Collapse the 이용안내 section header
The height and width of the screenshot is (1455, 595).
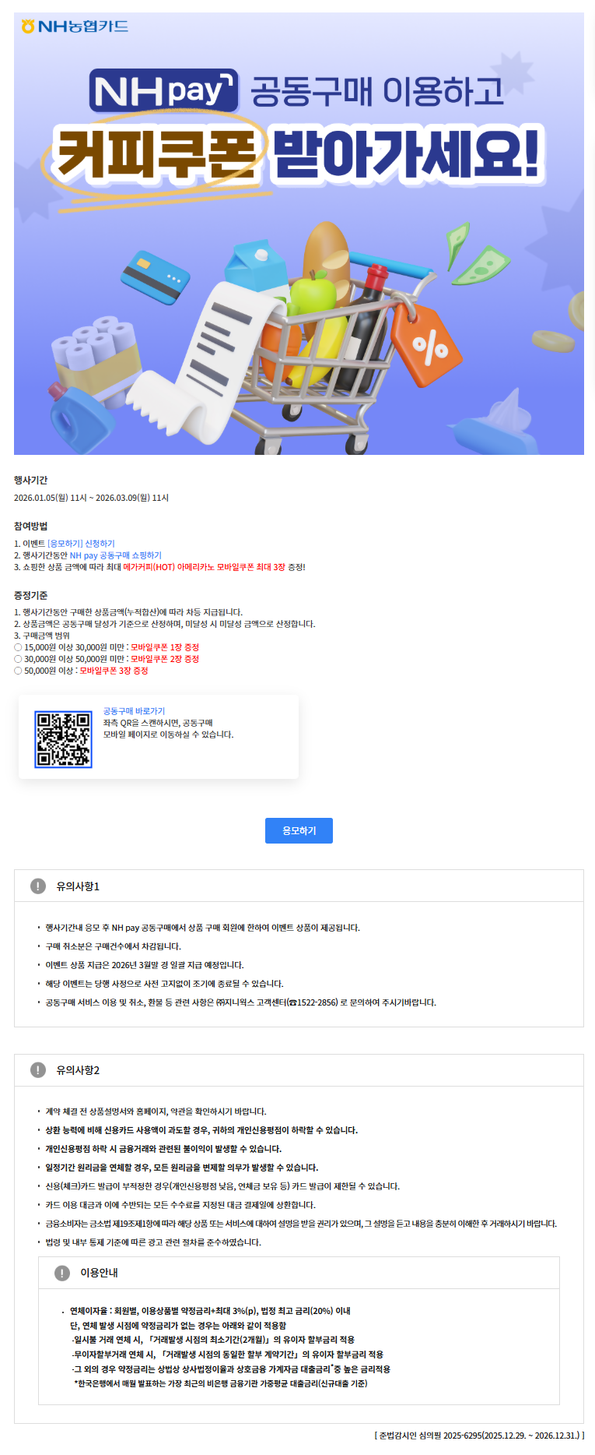tap(299, 1273)
